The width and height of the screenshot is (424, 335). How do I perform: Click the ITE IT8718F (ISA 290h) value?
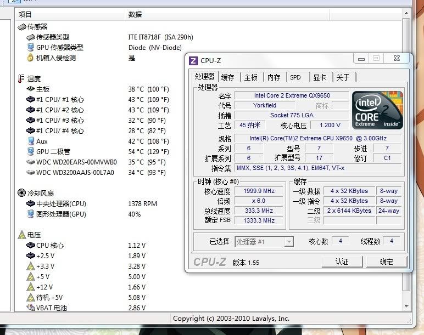(160, 37)
